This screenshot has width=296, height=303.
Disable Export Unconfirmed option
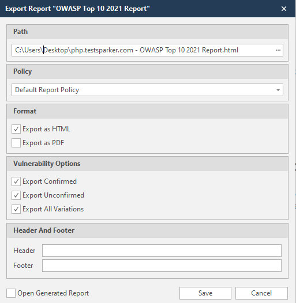pyautogui.click(x=16, y=195)
